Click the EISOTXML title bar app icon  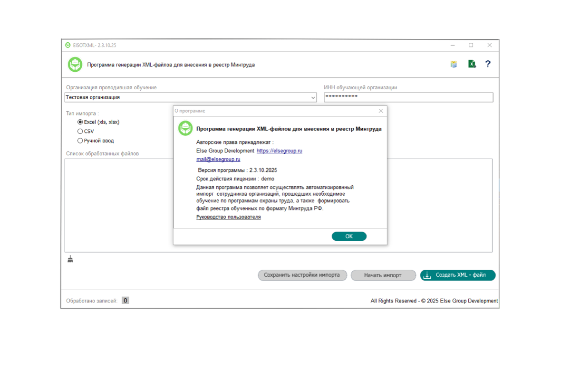coord(68,45)
